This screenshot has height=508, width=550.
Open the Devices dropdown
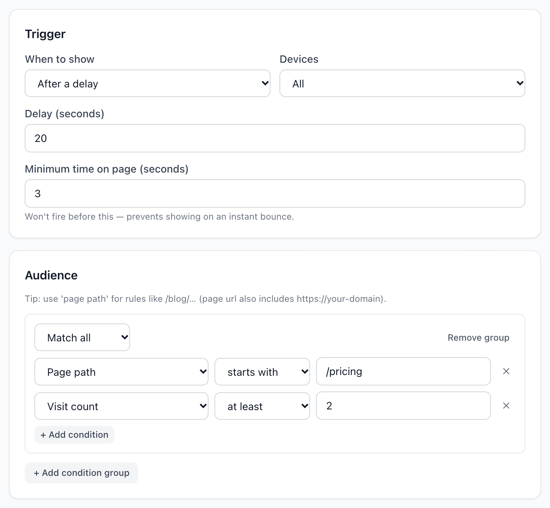coord(402,83)
